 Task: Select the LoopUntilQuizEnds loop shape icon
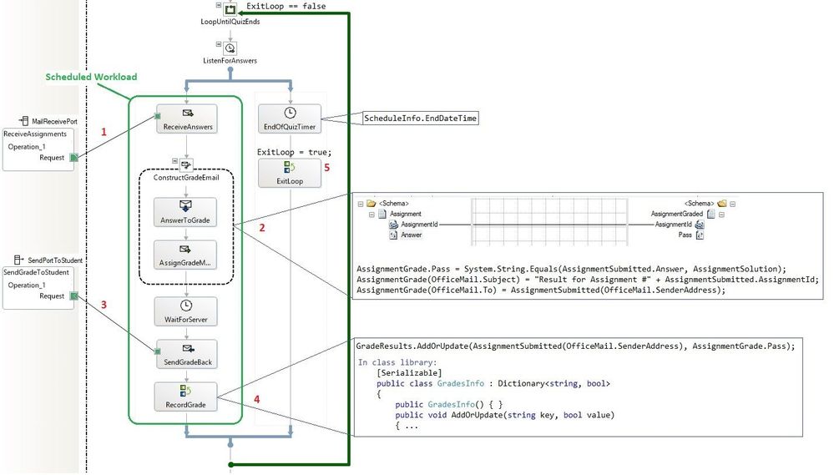click(230, 9)
